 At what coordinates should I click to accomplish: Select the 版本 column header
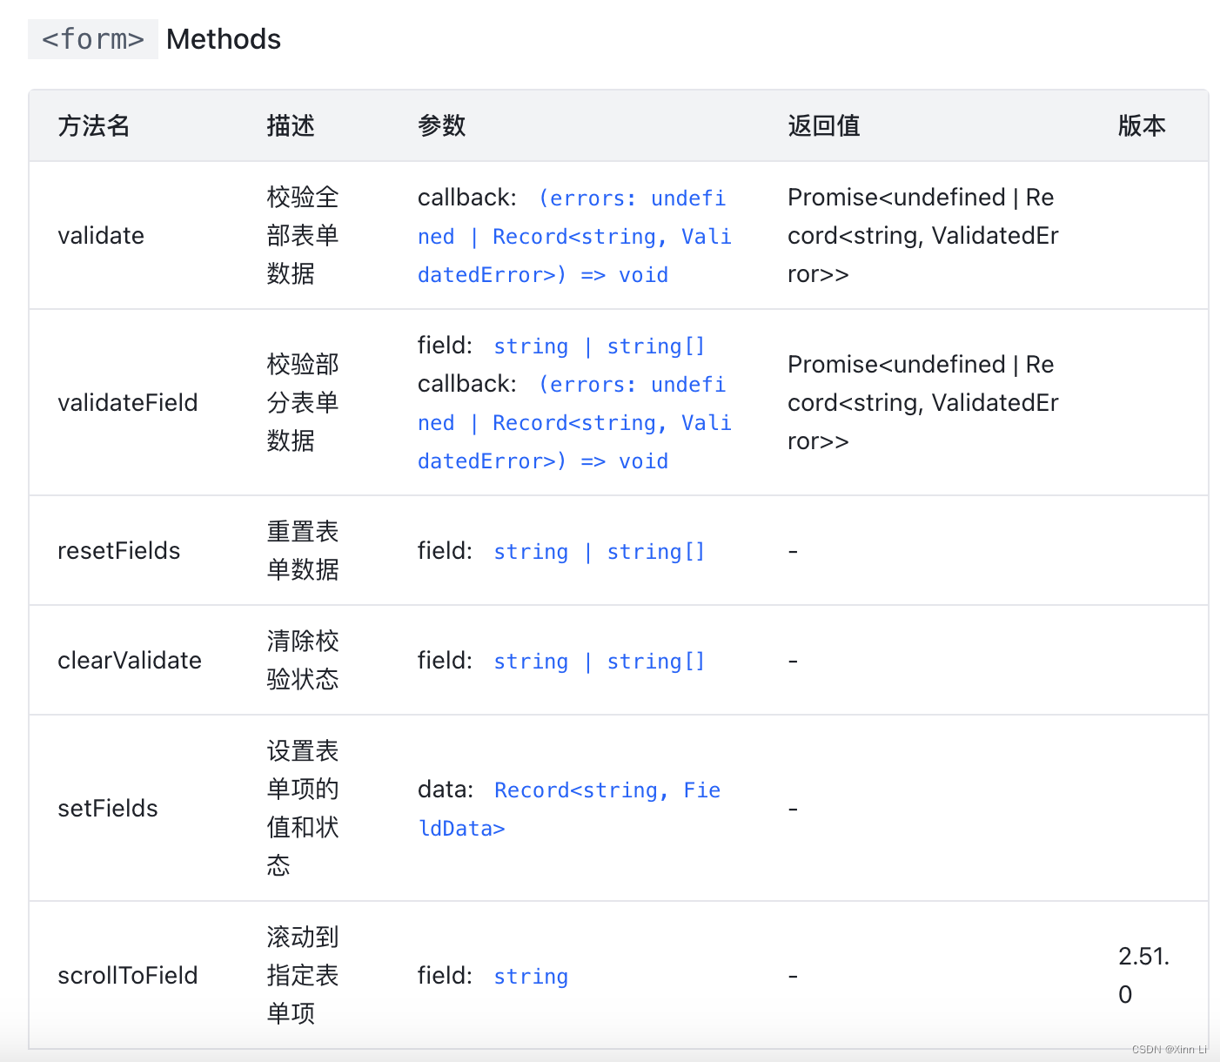(x=1142, y=126)
